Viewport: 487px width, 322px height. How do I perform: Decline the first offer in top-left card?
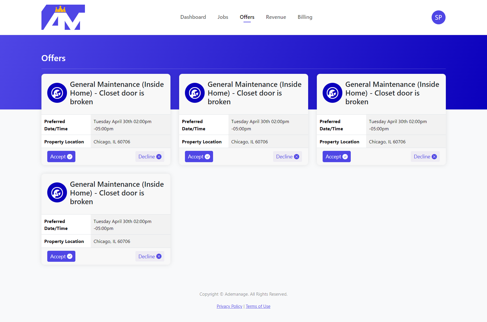[150, 157]
